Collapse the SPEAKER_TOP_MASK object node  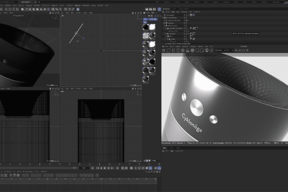tap(166, 28)
